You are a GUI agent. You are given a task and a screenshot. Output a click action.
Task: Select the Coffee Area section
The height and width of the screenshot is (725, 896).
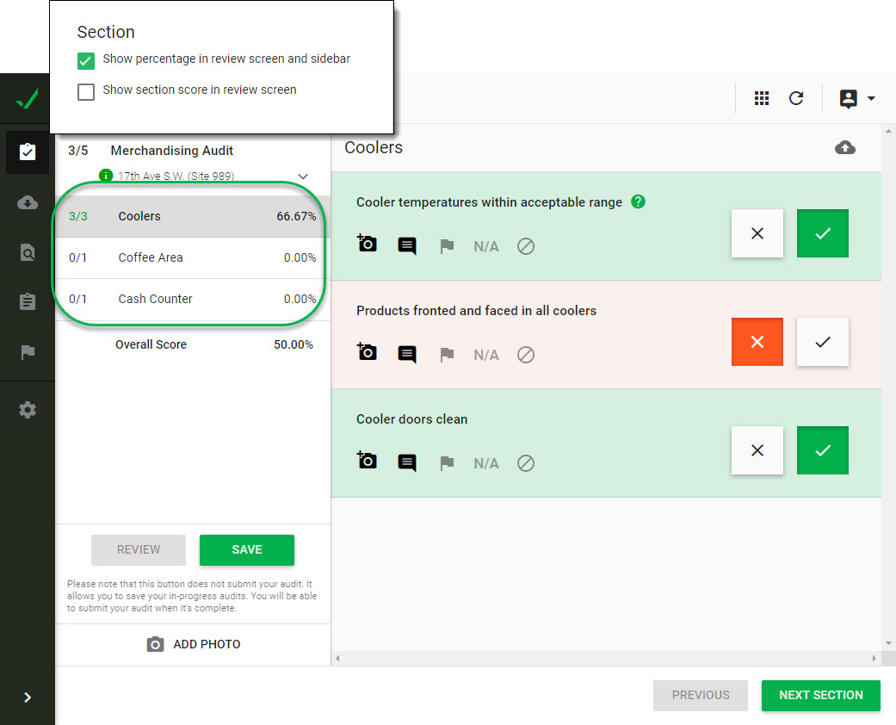(193, 257)
